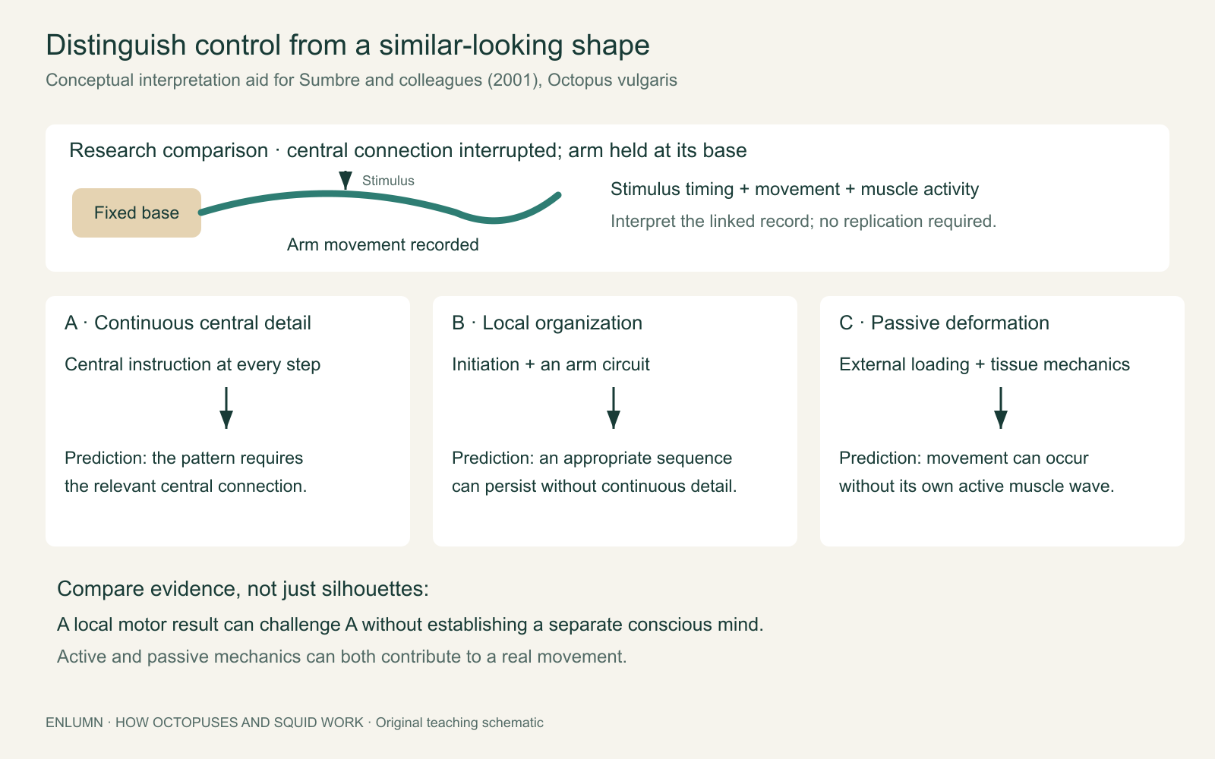Click 'Initiation + an arm circuit' text
Image resolution: width=1215 pixels, height=759 pixels.
pyautogui.click(x=551, y=364)
